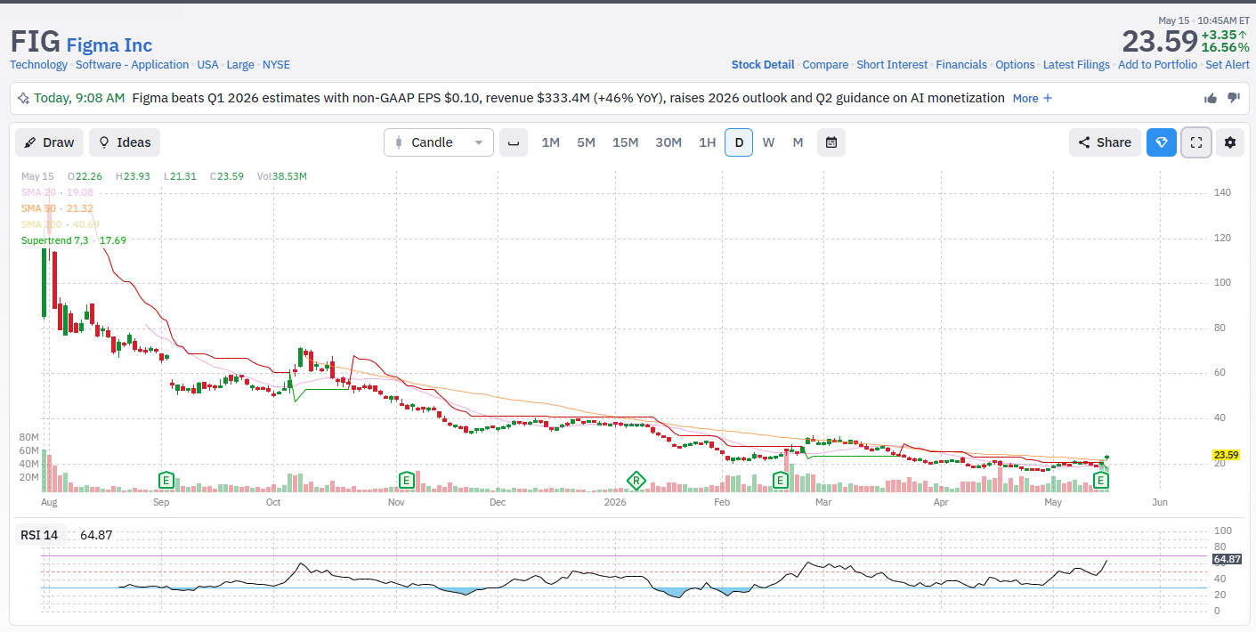Open the calendar date range picker
This screenshot has width=1256, height=632.
[x=831, y=142]
